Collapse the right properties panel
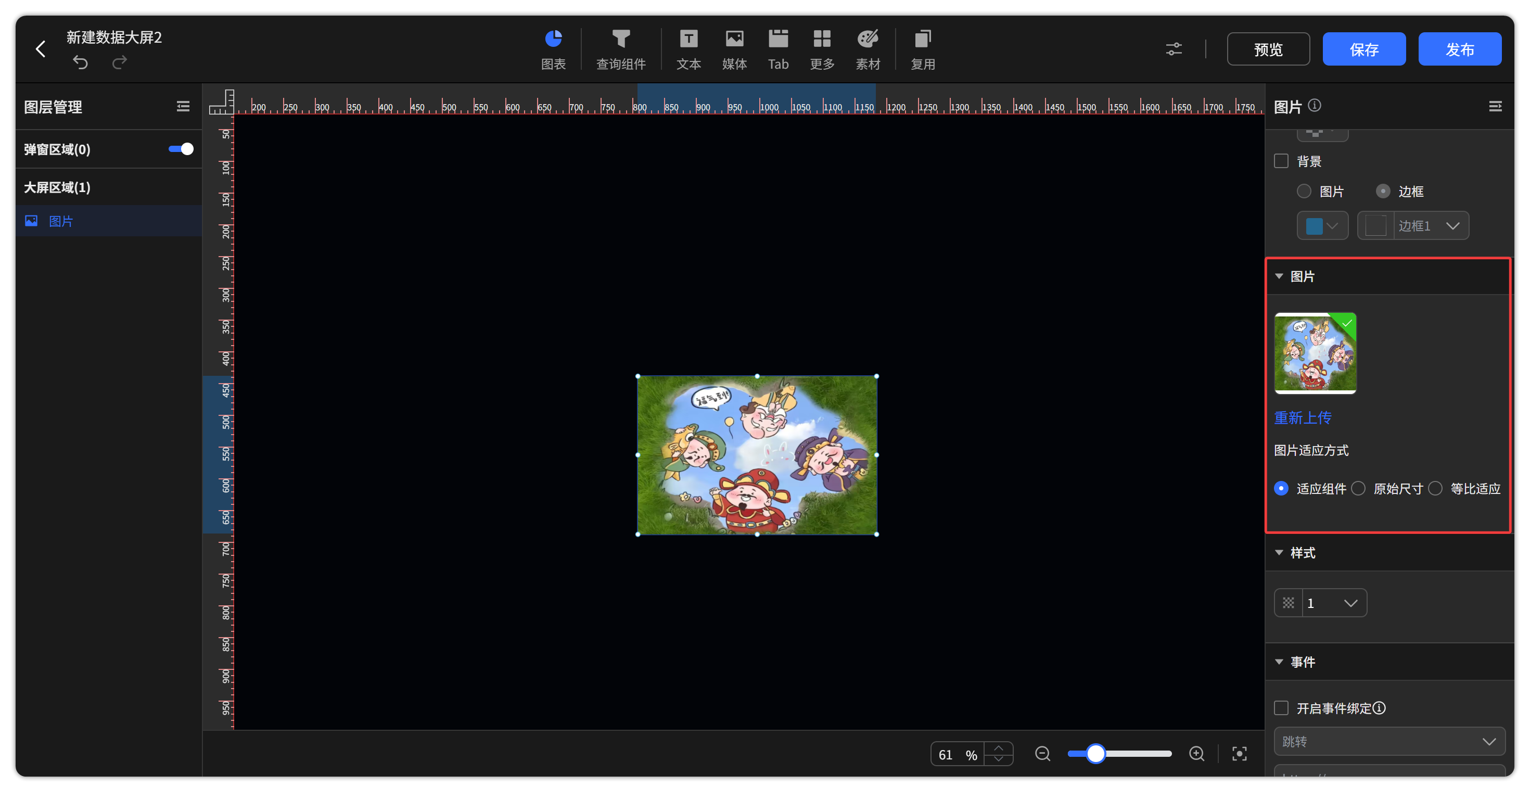Image resolution: width=1530 pixels, height=787 pixels. point(1495,106)
